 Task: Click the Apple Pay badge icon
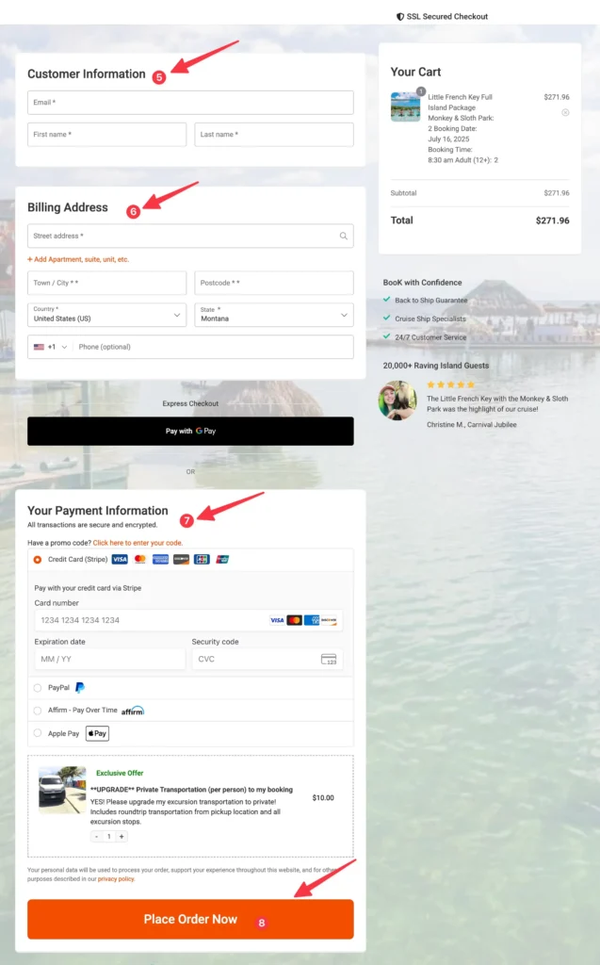(97, 733)
